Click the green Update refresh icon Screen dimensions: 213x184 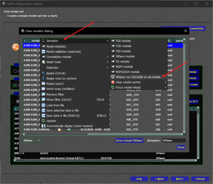[43, 121]
